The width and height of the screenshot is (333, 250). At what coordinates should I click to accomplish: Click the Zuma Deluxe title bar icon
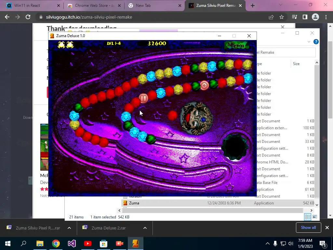tap(52, 36)
